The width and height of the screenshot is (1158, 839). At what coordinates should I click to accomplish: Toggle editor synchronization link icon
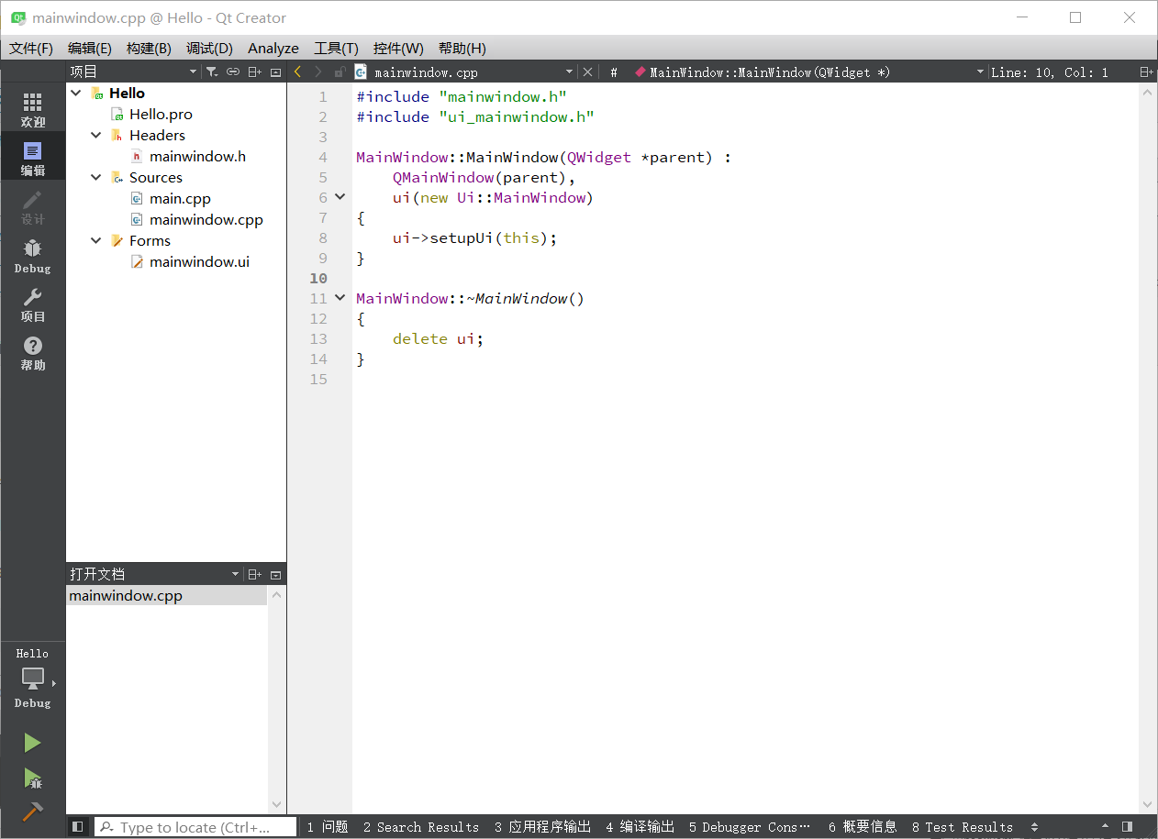click(x=233, y=72)
